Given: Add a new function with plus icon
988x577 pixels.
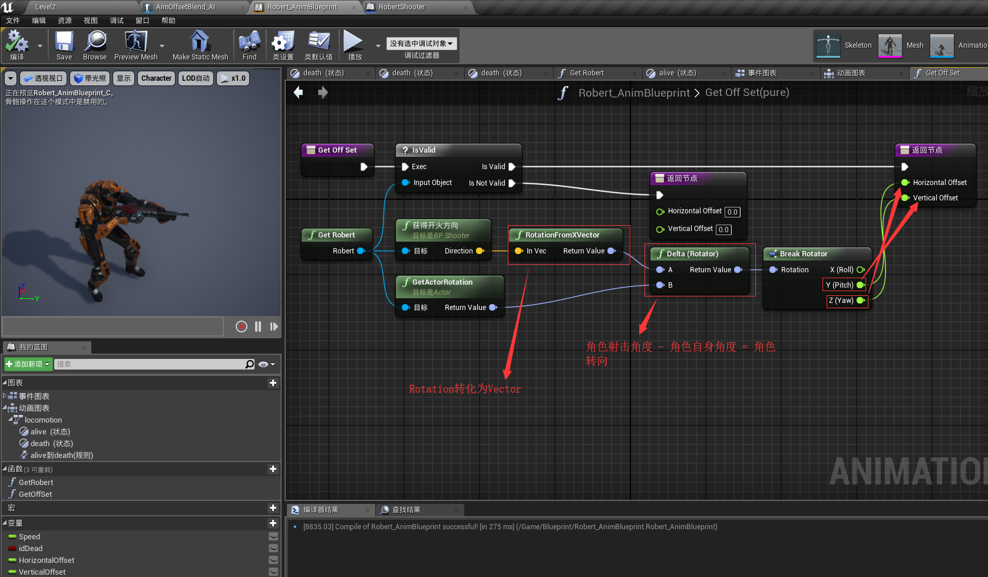Looking at the screenshot, I should [273, 469].
